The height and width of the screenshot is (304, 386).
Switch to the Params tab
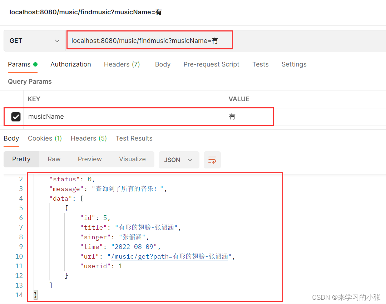pyautogui.click(x=23, y=64)
